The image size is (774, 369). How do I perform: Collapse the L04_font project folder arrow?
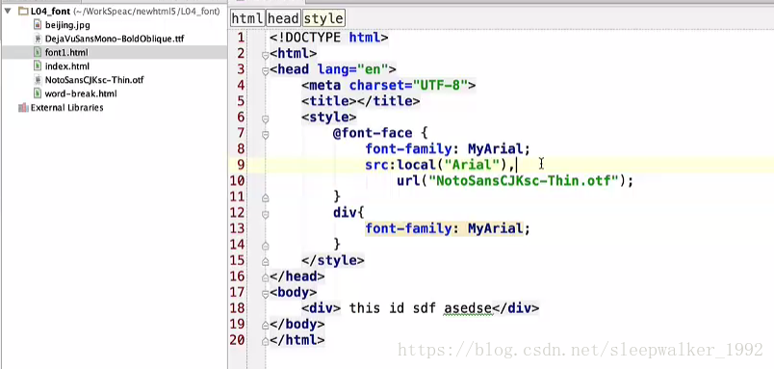click(8, 11)
